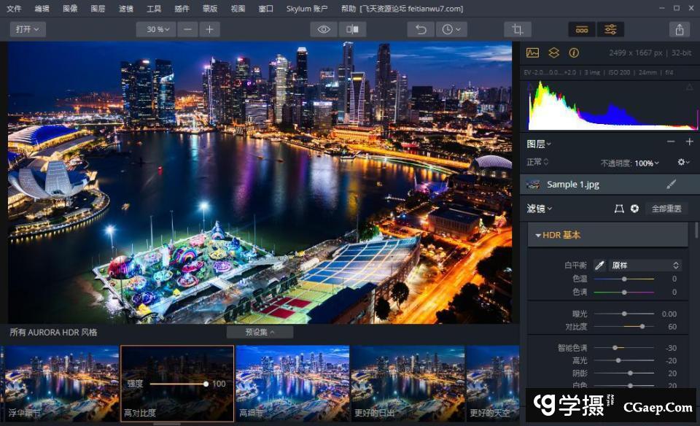Open the history clock dropdown
Image resolution: width=700 pixels, height=426 pixels.
pyautogui.click(x=450, y=29)
